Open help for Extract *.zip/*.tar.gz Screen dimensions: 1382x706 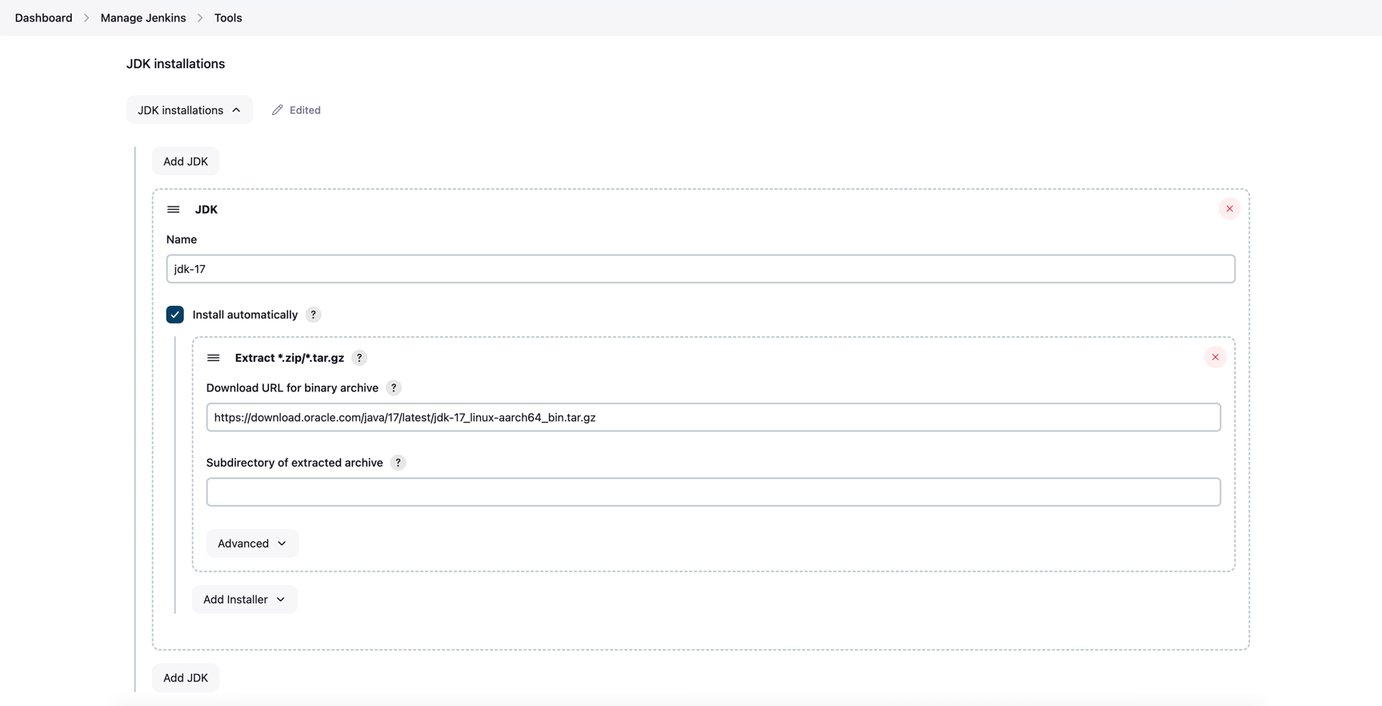(359, 358)
